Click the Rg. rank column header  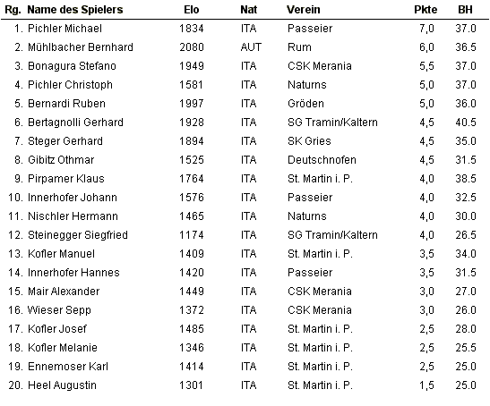tap(13, 10)
